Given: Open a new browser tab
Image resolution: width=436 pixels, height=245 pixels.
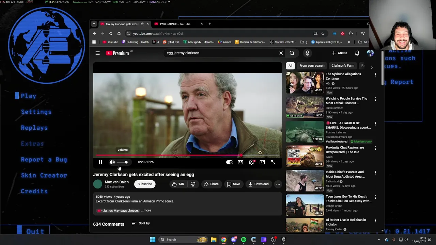Looking at the screenshot, I should click(x=210, y=24).
